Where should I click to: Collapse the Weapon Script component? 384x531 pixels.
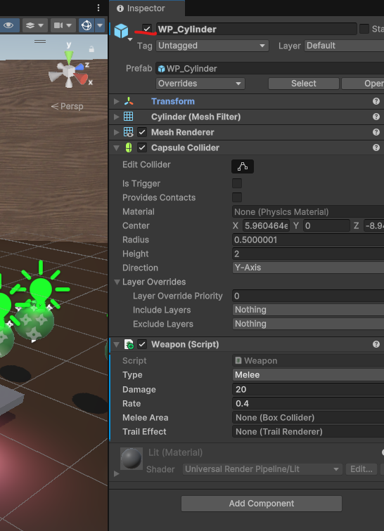116,345
